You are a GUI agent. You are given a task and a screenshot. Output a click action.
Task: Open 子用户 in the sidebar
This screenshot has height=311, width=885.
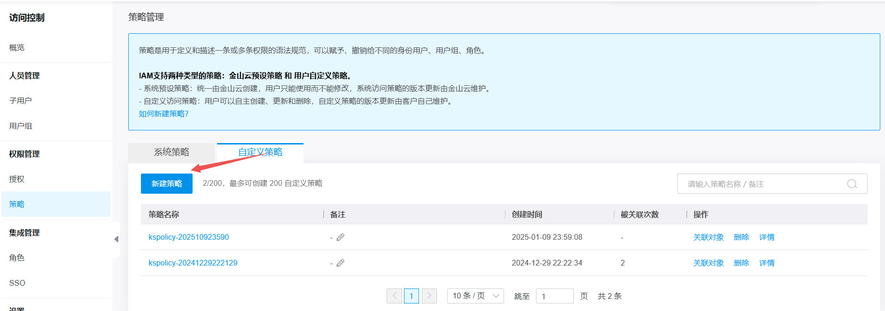pyautogui.click(x=21, y=101)
